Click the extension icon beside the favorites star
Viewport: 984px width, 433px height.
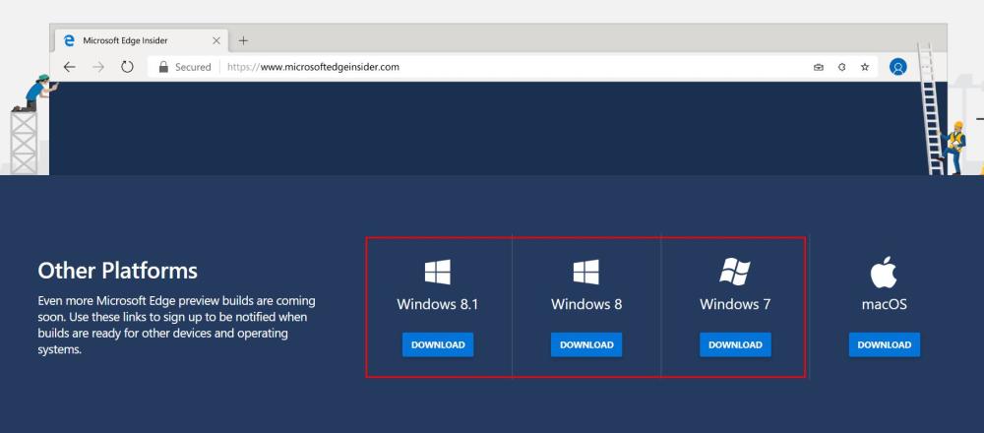(x=842, y=67)
